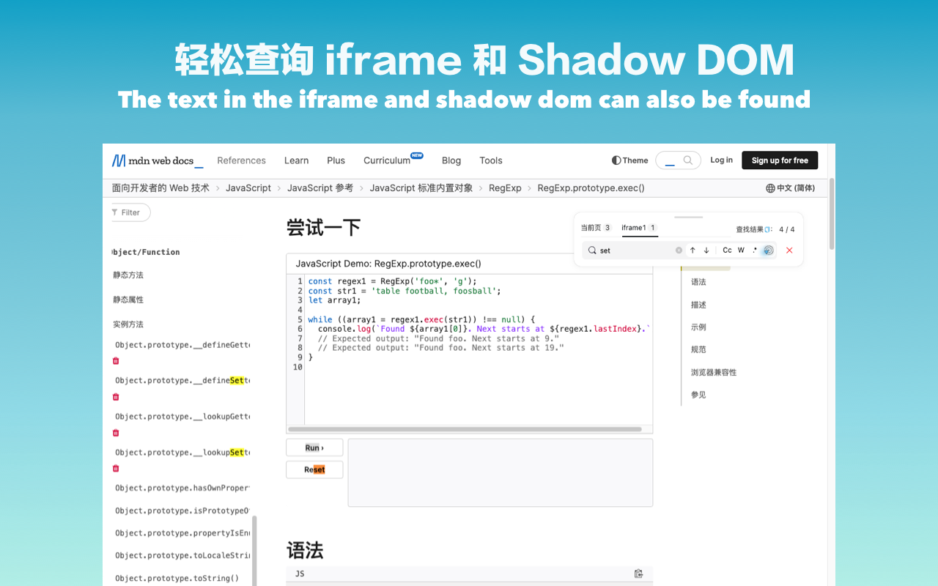Click the trash icon under __lookupSetter__
Image resolution: width=938 pixels, height=586 pixels.
coord(115,469)
